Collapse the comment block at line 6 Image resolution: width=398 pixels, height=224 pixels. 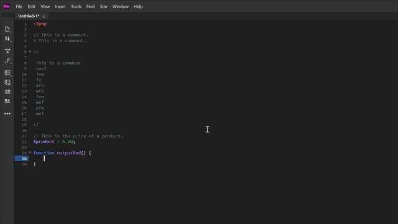point(30,52)
